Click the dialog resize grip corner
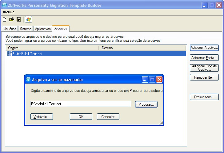224x153 pixels. coord(161,123)
